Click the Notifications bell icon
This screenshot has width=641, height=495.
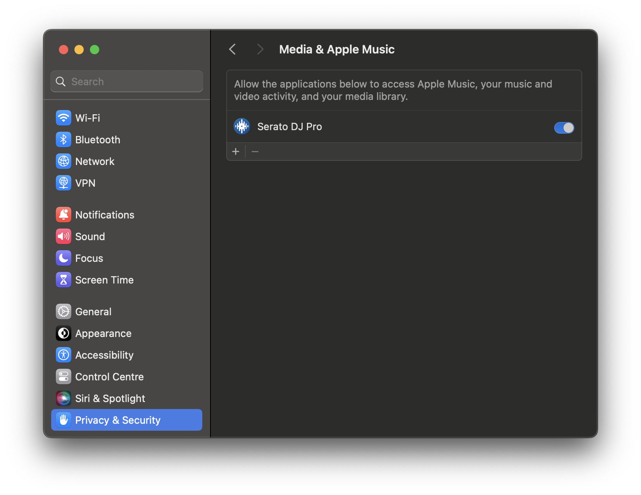(x=64, y=215)
